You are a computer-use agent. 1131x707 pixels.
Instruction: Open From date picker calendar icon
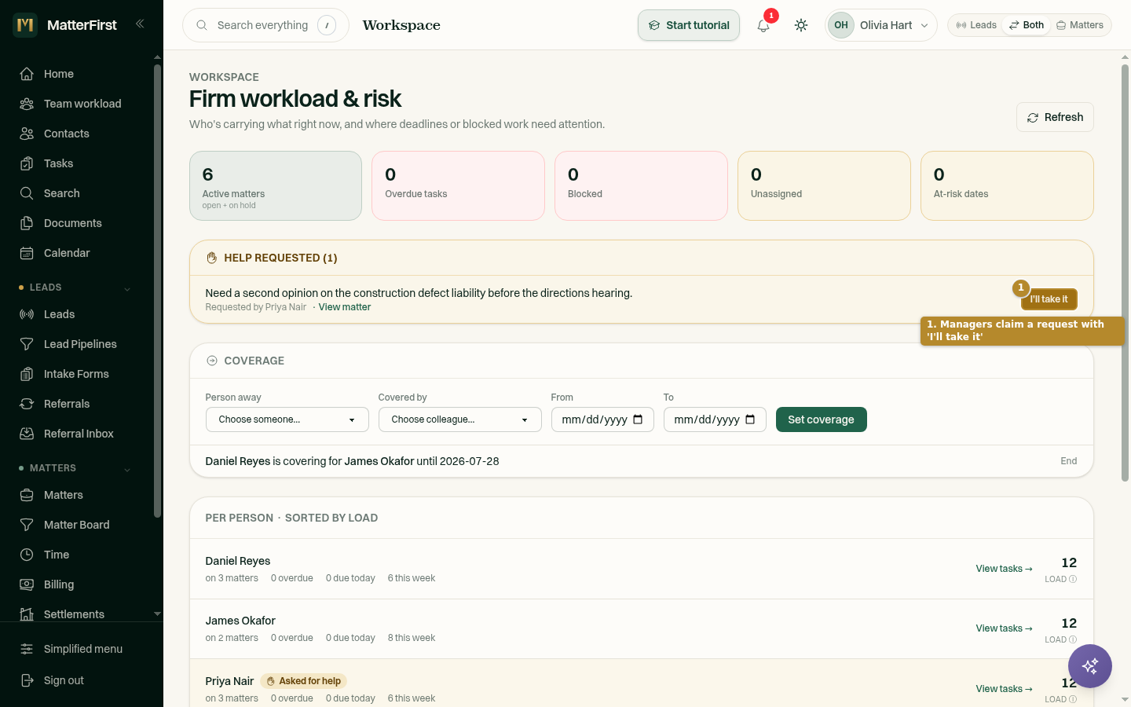click(638, 419)
